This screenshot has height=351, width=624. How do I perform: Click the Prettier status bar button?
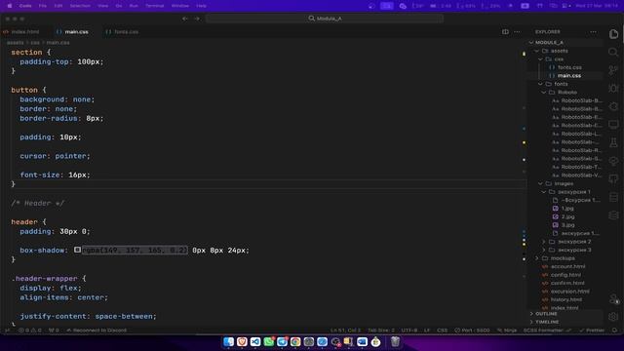tap(592, 331)
